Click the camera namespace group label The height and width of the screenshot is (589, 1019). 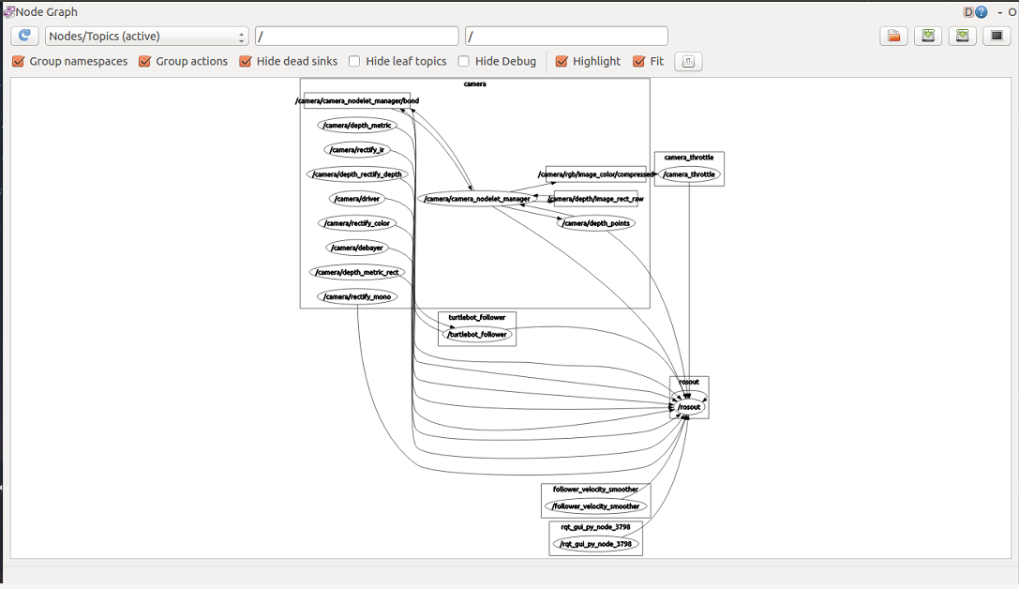pos(474,83)
